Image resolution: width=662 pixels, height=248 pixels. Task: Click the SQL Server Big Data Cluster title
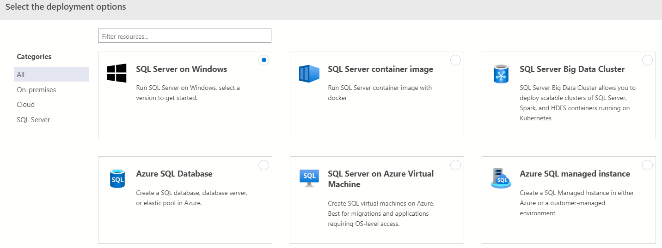pos(572,69)
